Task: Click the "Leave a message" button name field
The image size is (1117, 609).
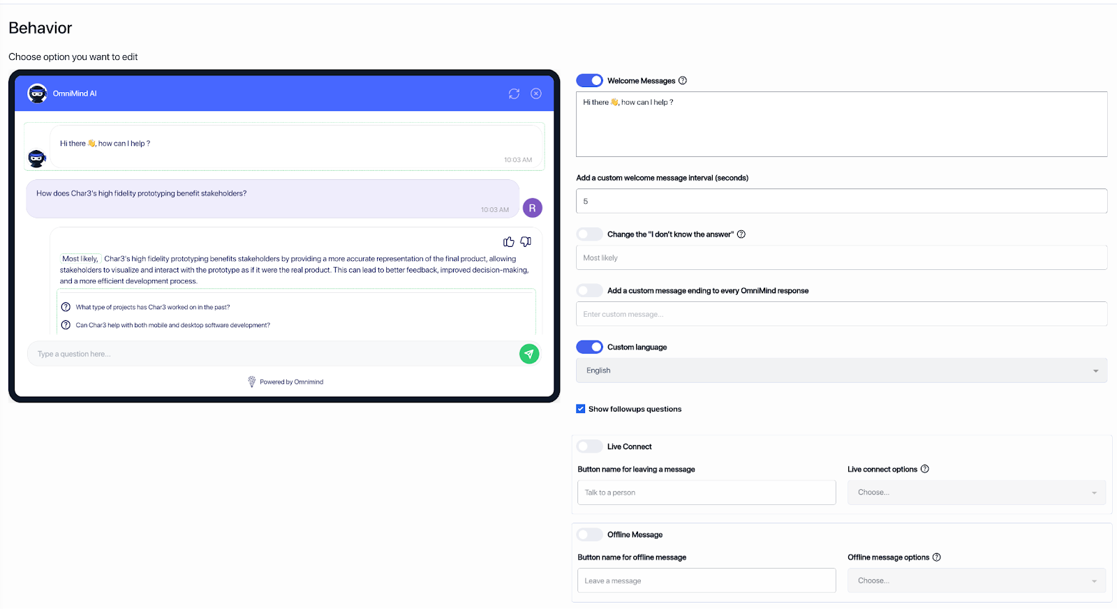Action: coord(707,580)
